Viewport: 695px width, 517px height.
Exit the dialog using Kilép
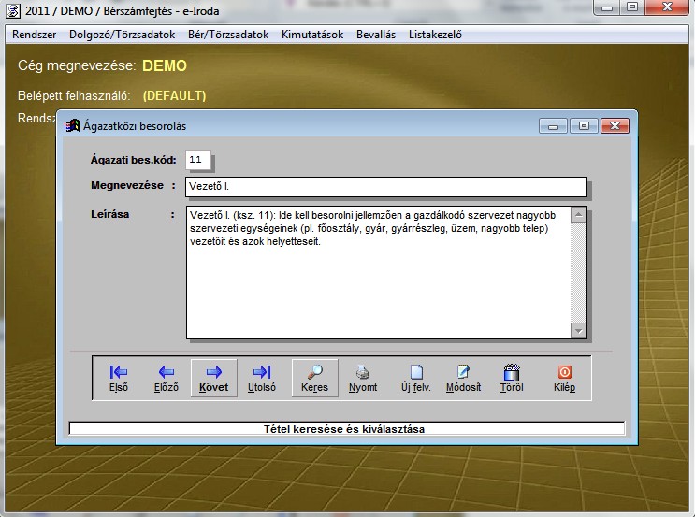(564, 378)
